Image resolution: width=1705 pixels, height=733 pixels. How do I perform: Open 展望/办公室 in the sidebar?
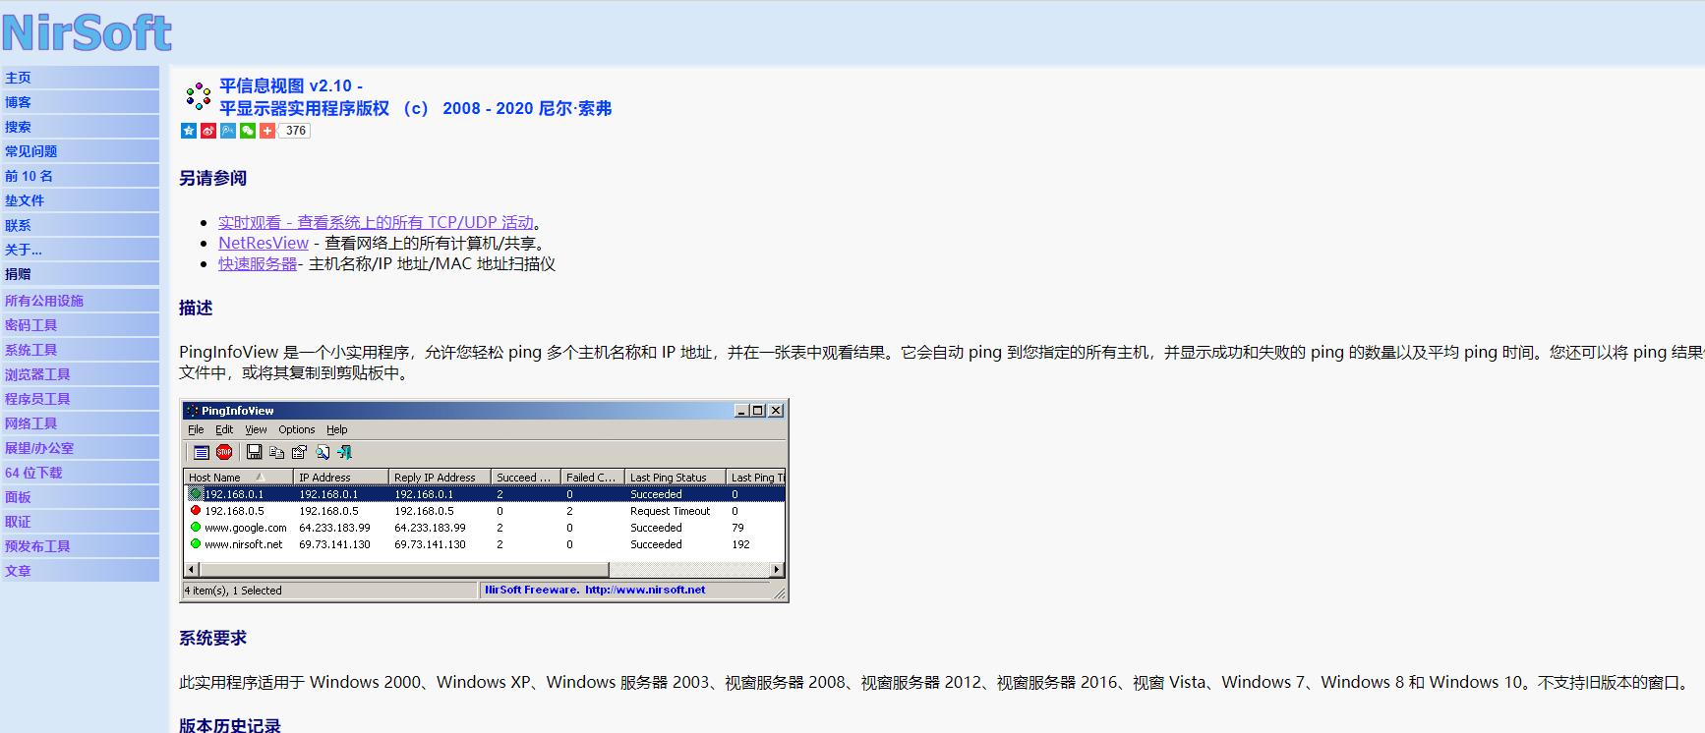pos(80,448)
